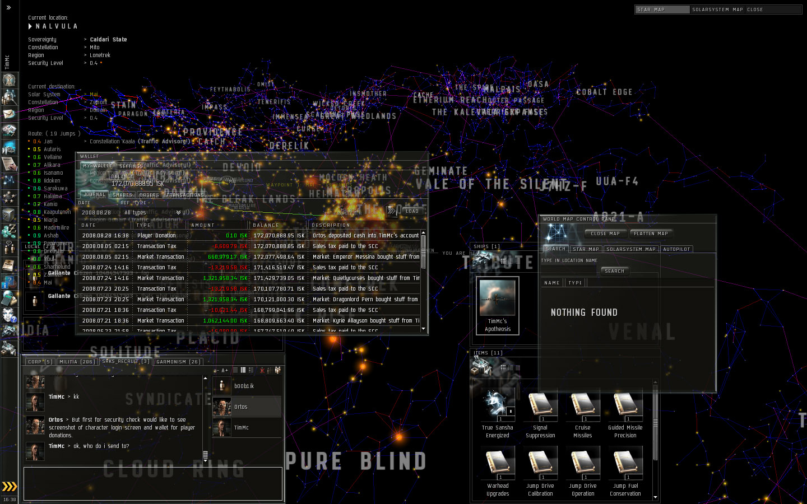Switch Ships panel to grid icon view

click(x=503, y=261)
